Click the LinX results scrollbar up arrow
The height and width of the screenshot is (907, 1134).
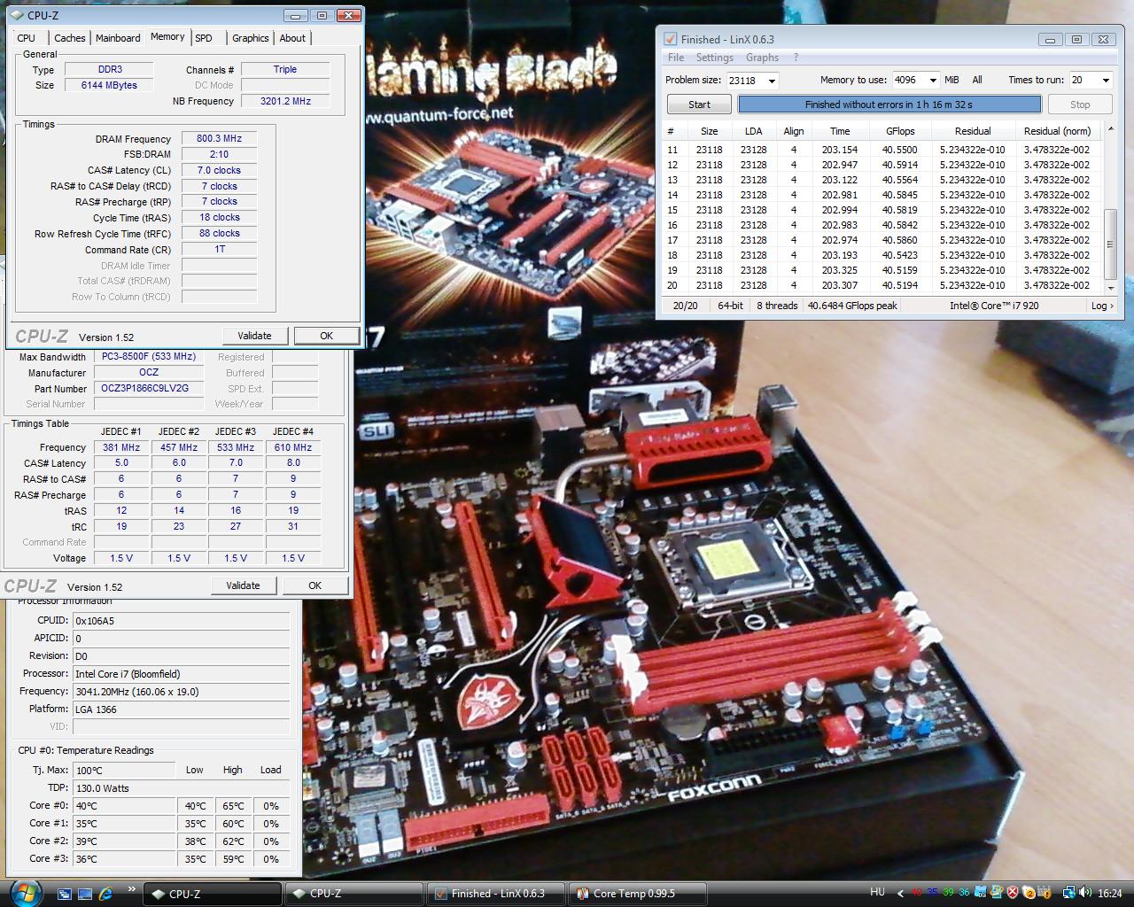pos(1111,130)
